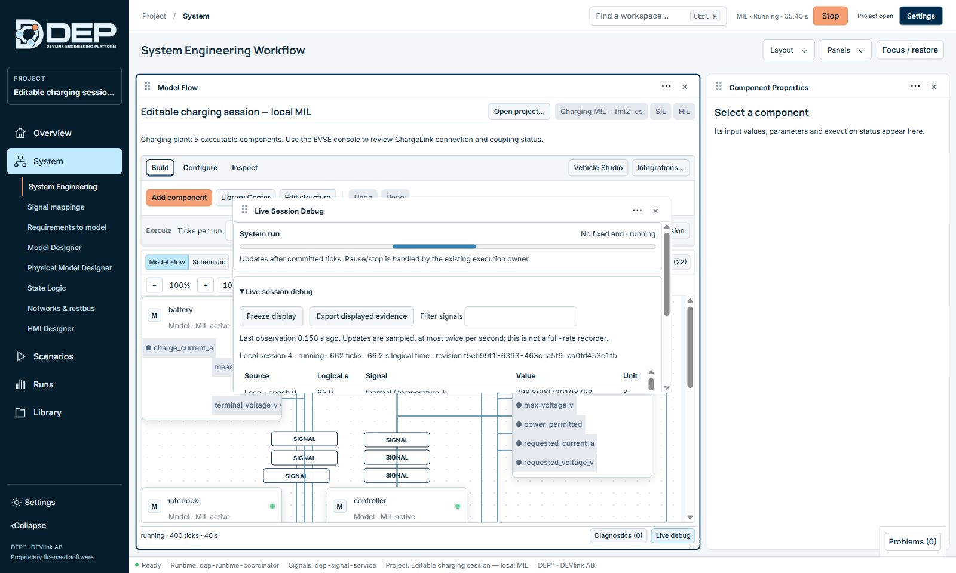Click Live Session Debug drag handle
Viewport: 956px width, 573px height.
(x=244, y=210)
